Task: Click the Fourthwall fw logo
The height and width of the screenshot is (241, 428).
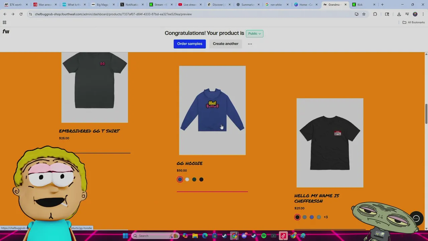Action: 6,31
